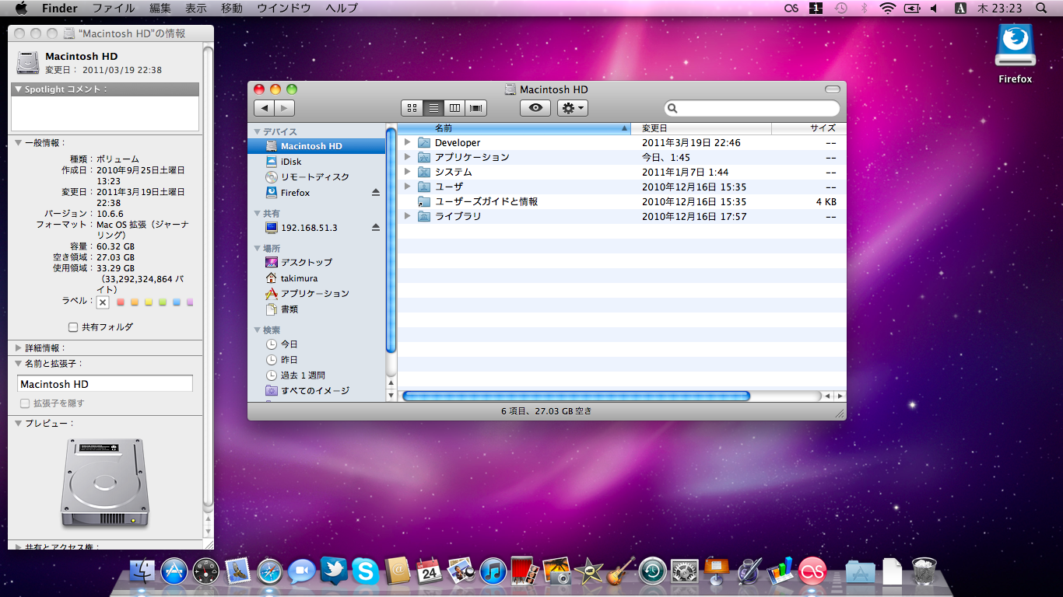Collapse the デバイス sidebar group
1063x597 pixels.
click(x=257, y=131)
